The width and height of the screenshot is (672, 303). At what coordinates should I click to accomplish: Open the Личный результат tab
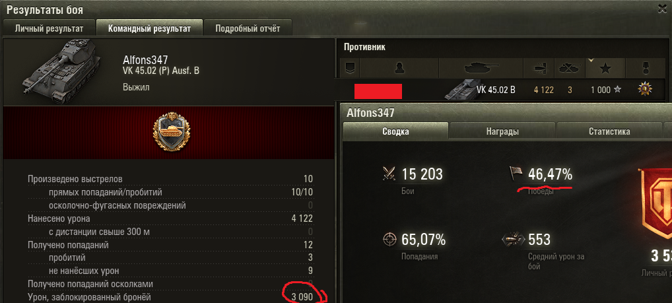(49, 28)
